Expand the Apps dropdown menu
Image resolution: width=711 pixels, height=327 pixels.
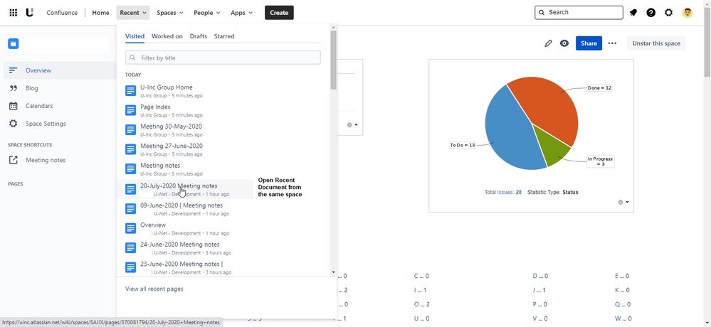(241, 13)
